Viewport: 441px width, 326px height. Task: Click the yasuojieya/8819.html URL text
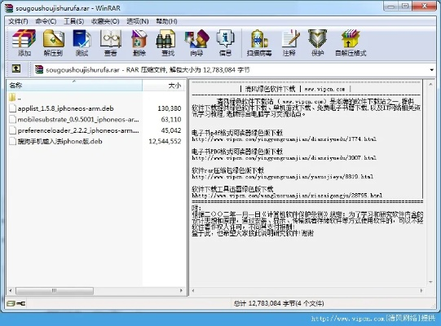[x=283, y=177]
